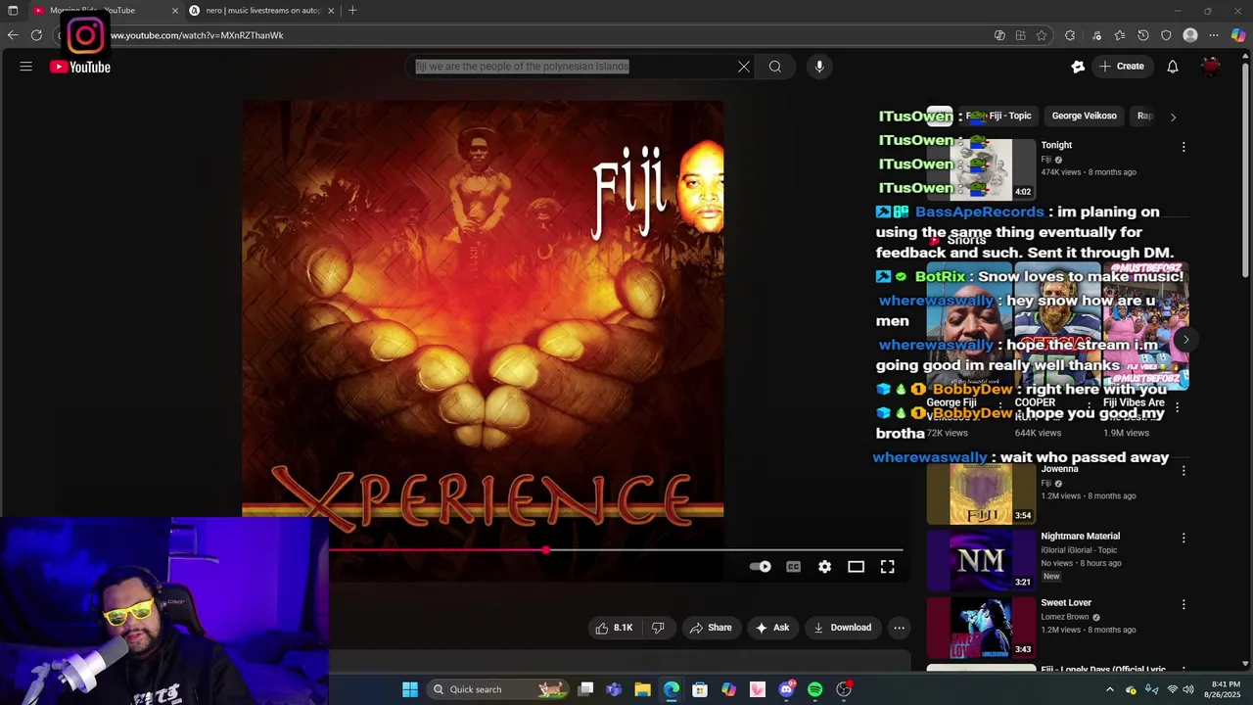Search with your voice microphone icon
The image size is (1253, 705).
[819, 67]
